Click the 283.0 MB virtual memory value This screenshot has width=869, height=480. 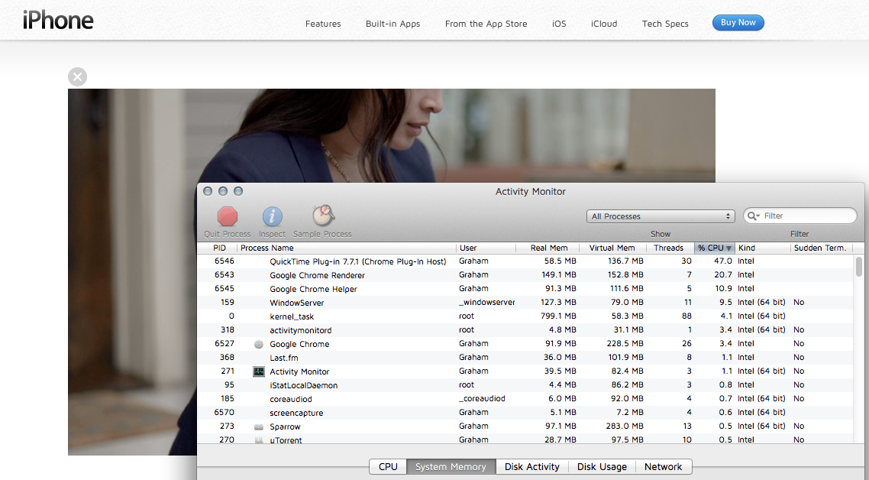(x=625, y=426)
